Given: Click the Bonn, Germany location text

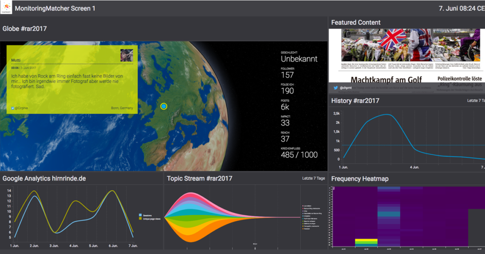Looking at the screenshot, I should 122,108.
